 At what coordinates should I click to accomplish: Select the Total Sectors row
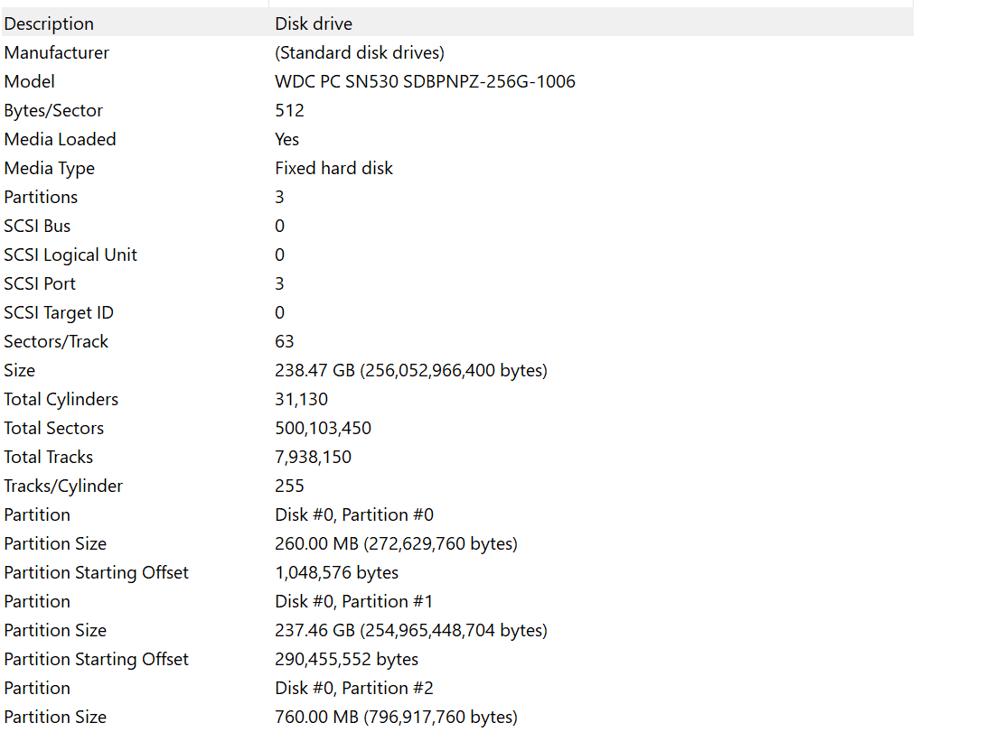pos(53,428)
